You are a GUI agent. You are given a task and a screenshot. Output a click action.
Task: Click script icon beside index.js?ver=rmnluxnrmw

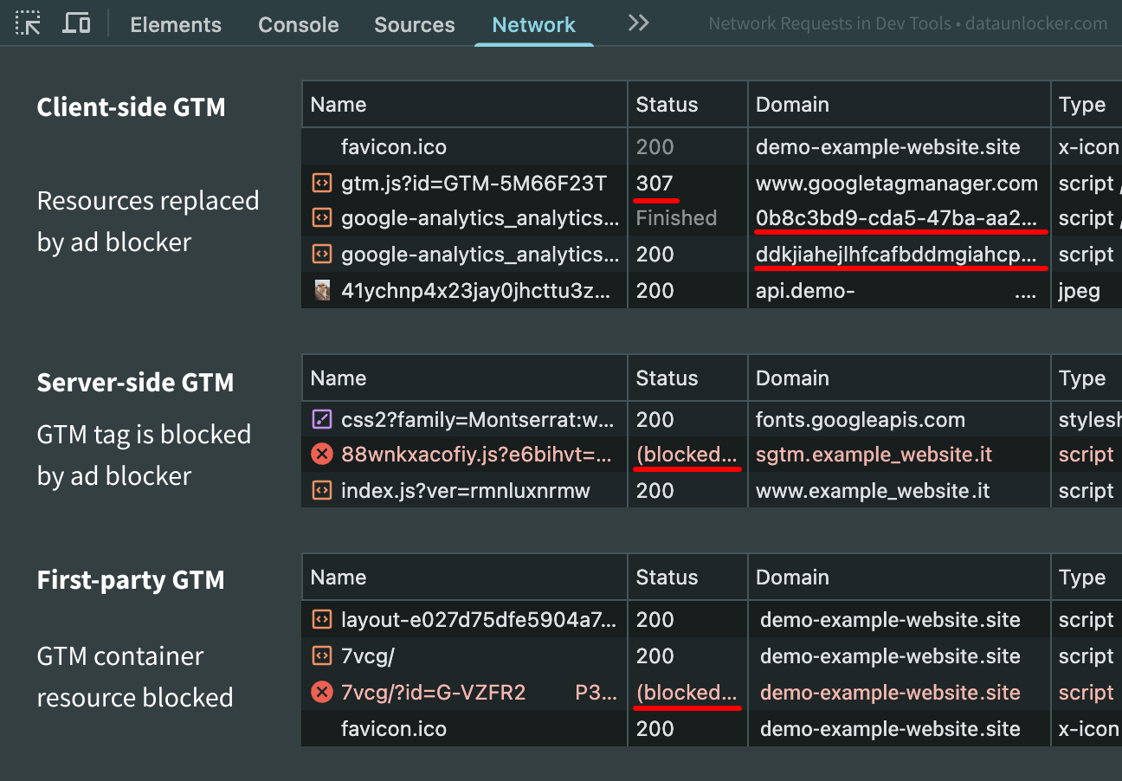(x=321, y=491)
